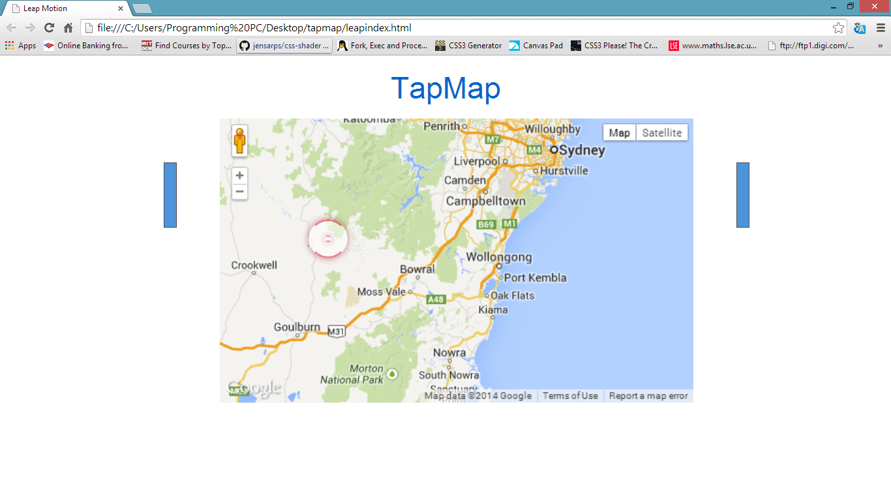
Task: Expand the bookmarks overflow chevron
Action: point(880,46)
